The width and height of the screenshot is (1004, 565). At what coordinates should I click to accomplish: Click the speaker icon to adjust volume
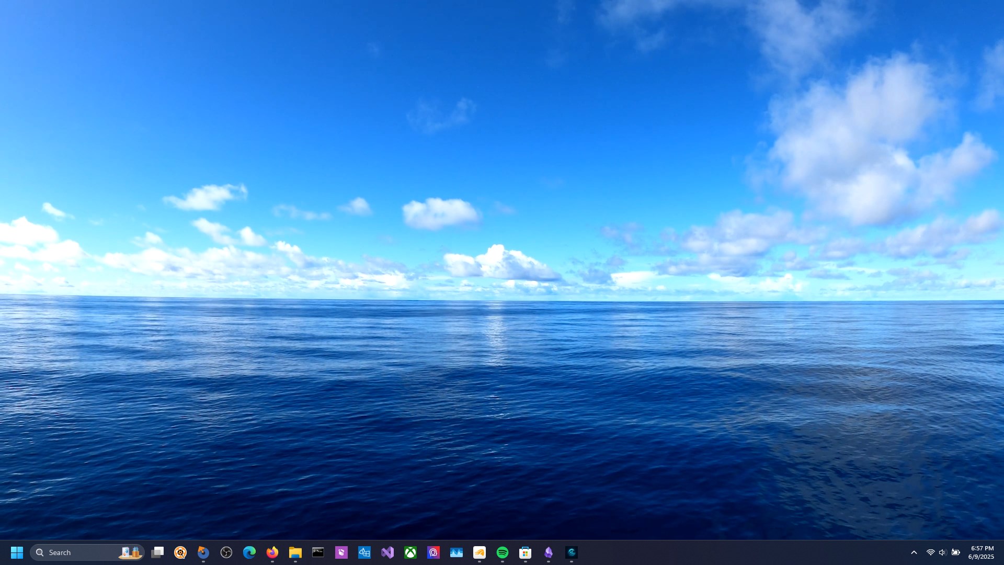coord(943,552)
